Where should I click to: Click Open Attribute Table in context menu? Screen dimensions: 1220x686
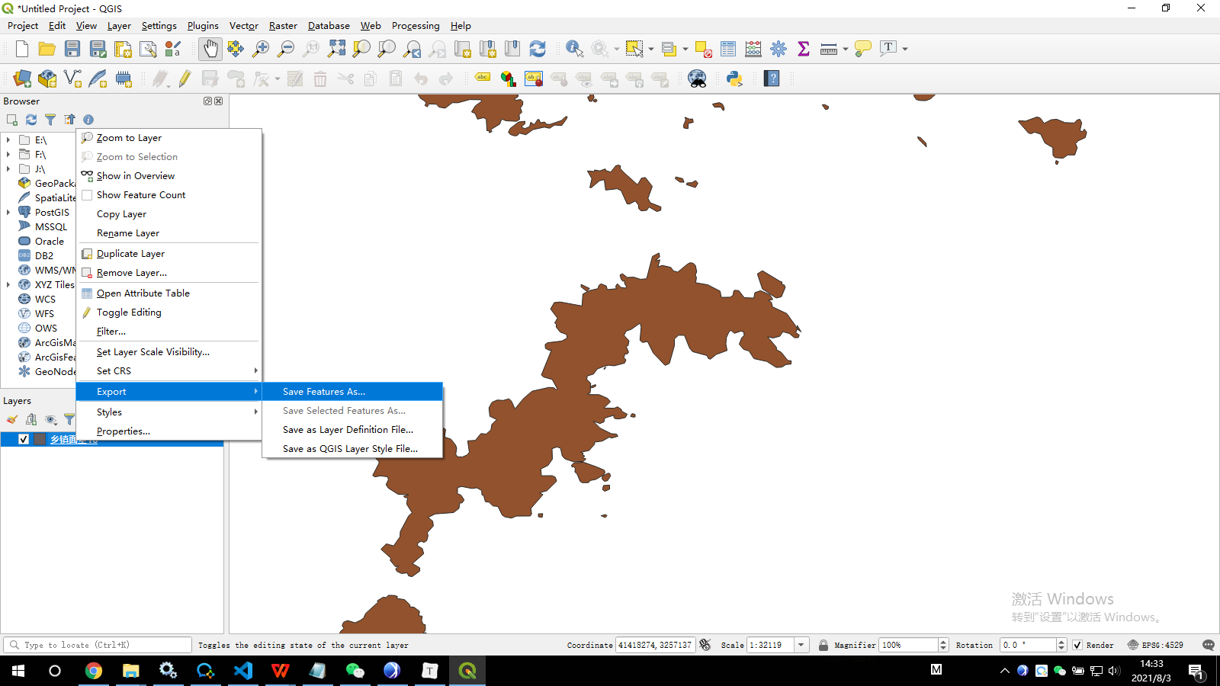click(x=144, y=293)
